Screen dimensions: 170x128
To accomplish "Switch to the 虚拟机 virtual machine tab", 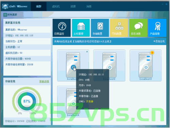I will pyautogui.click(x=56, y=6).
